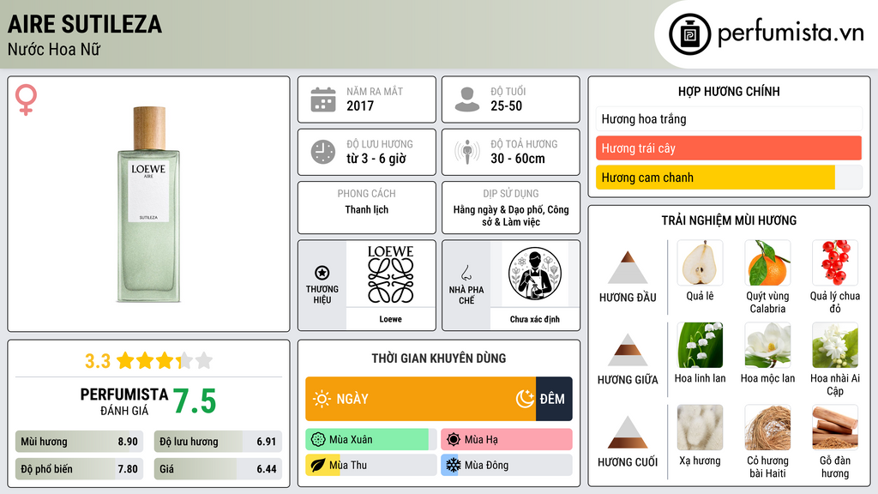Click the Giá 6.44 score bar
This screenshot has height=494, width=878.
[218, 469]
